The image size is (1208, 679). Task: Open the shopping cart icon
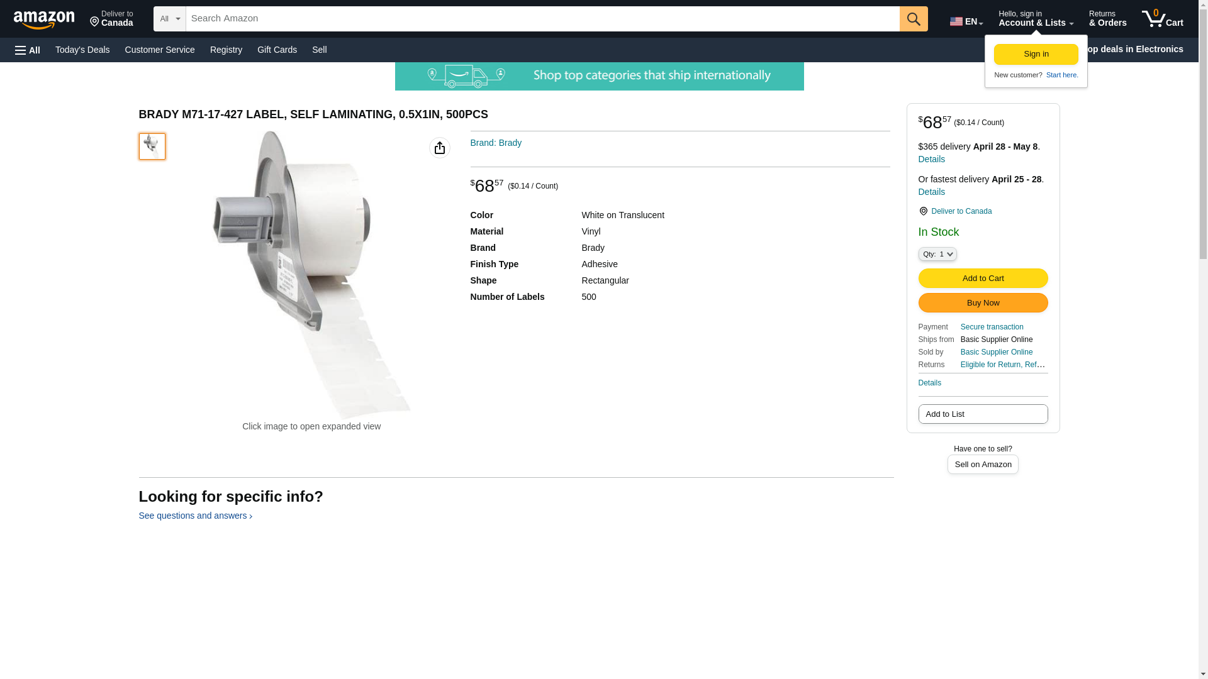1163,19
